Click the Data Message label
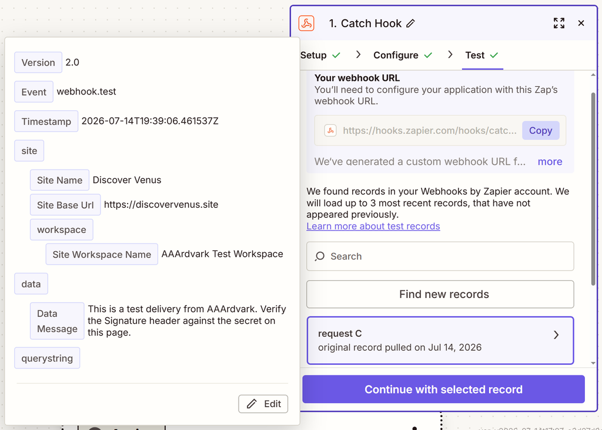The height and width of the screenshot is (430, 602). coord(57,321)
